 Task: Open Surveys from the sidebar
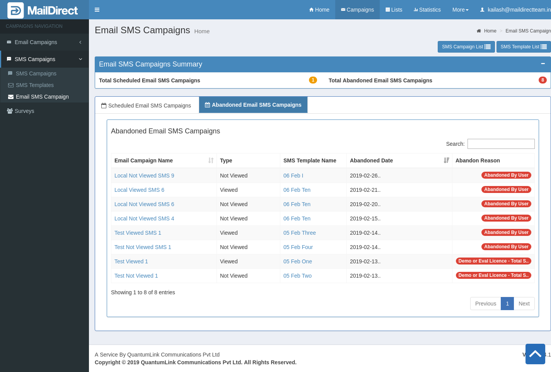[24, 111]
